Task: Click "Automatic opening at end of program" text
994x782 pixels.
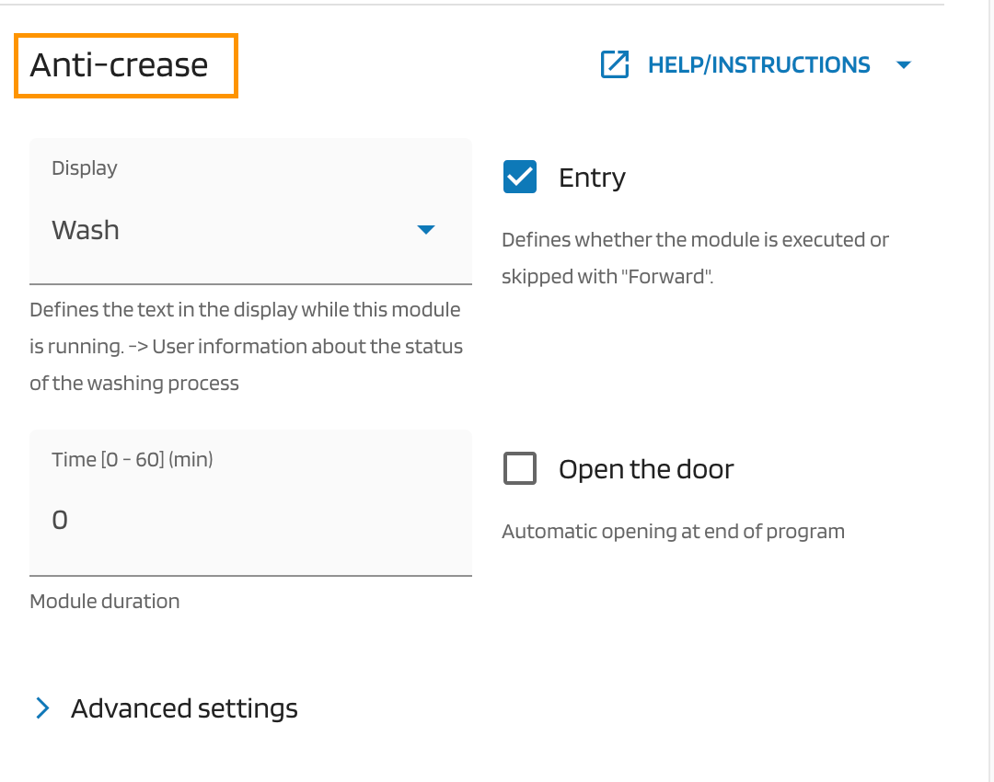Action: (x=673, y=532)
